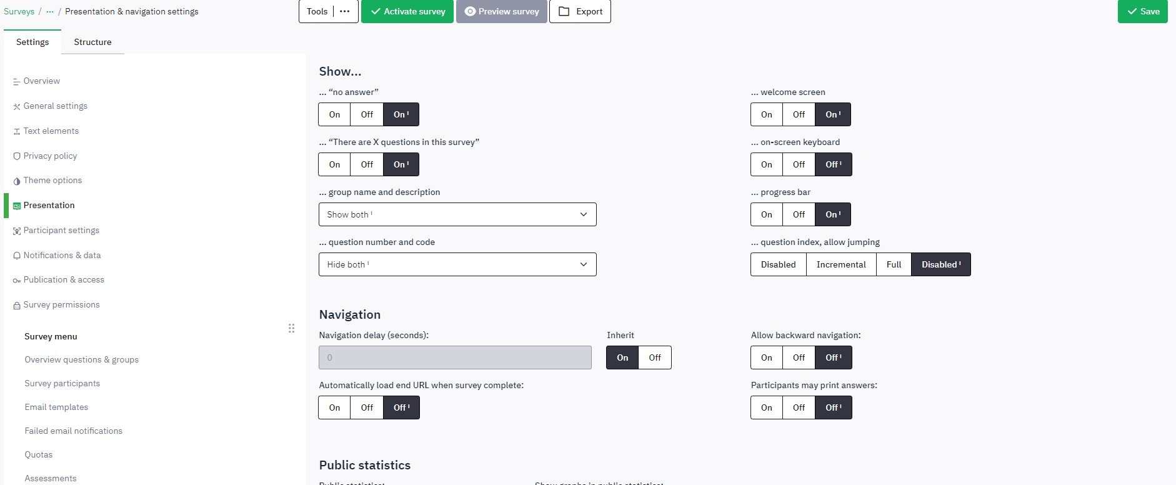Click the Participant settings icon
Screen dimensions: 1176x485
[17, 231]
